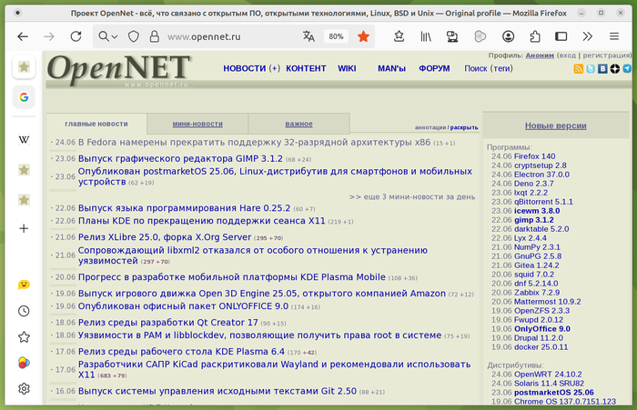Image resolution: width=637 pixels, height=410 pixels.
Task: Click раскрыть to expand annotations
Action: pos(464,127)
